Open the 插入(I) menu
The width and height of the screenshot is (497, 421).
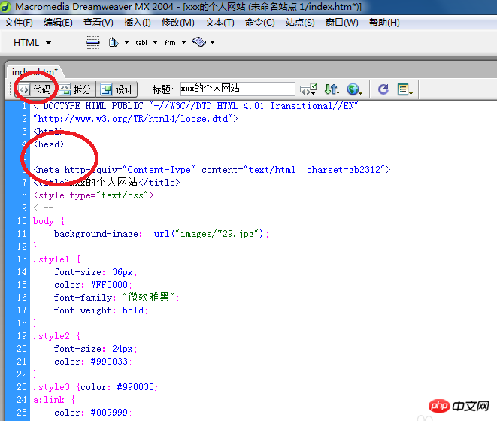(138, 23)
